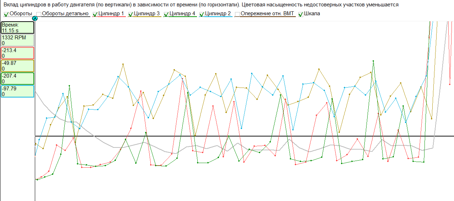Enable the Обороты детально checkbox
Viewport: 454px width, 201px height.
[39, 14]
